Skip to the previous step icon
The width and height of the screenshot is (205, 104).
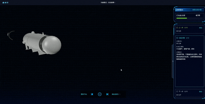(92, 94)
